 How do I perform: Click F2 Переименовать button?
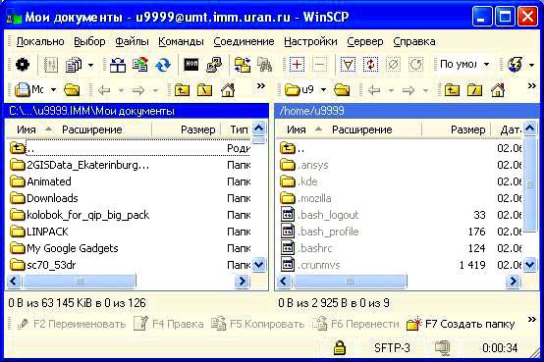point(71,324)
